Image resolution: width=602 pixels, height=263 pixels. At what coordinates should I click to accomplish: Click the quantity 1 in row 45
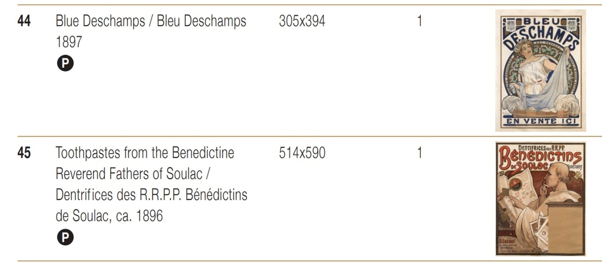pos(420,153)
